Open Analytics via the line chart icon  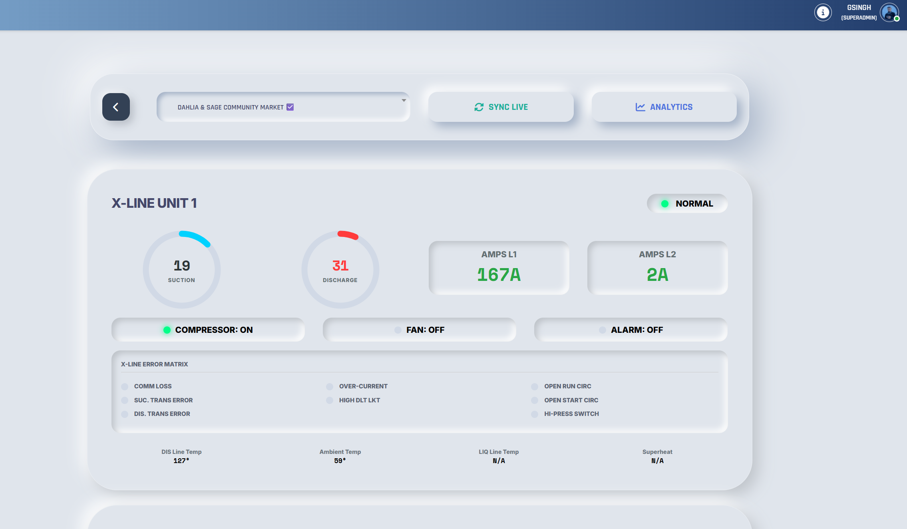tap(640, 107)
